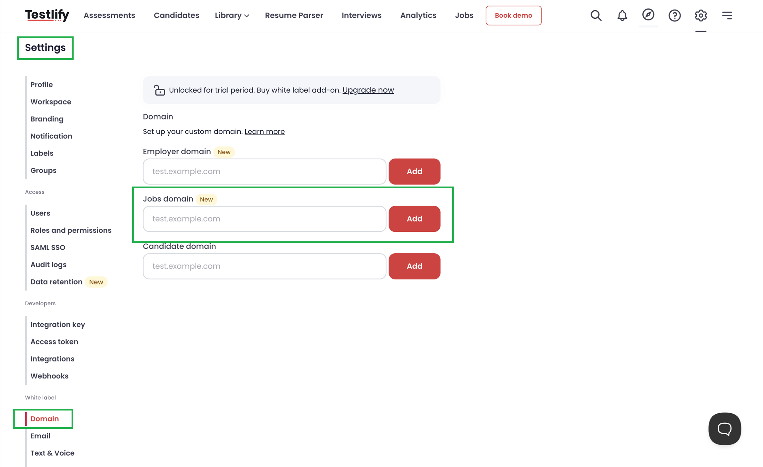Open the notifications bell
The height and width of the screenshot is (467, 763).
click(622, 15)
